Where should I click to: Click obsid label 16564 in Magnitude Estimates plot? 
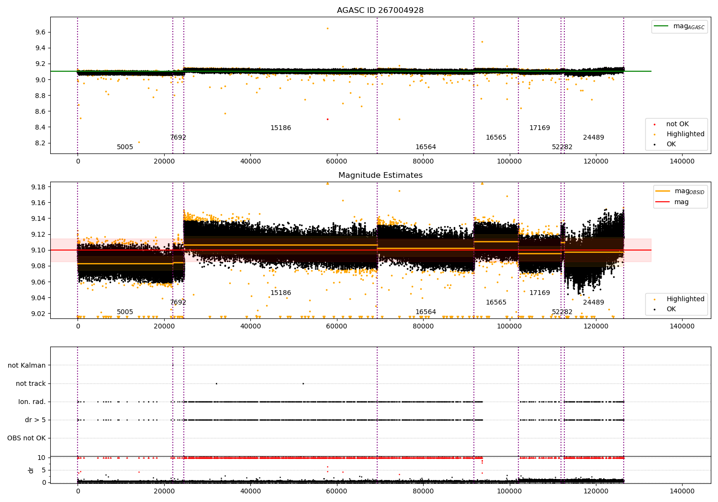pos(426,312)
